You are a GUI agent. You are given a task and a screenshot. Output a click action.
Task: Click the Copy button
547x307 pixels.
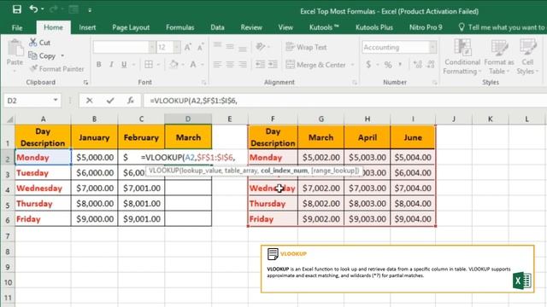pyautogui.click(x=42, y=55)
